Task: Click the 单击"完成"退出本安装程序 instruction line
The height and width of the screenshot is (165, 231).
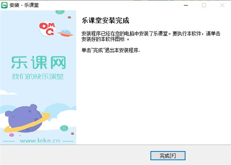Action: click(110, 50)
